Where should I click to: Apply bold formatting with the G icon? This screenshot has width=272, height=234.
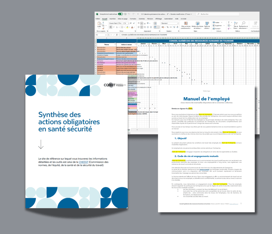[x=111, y=27]
